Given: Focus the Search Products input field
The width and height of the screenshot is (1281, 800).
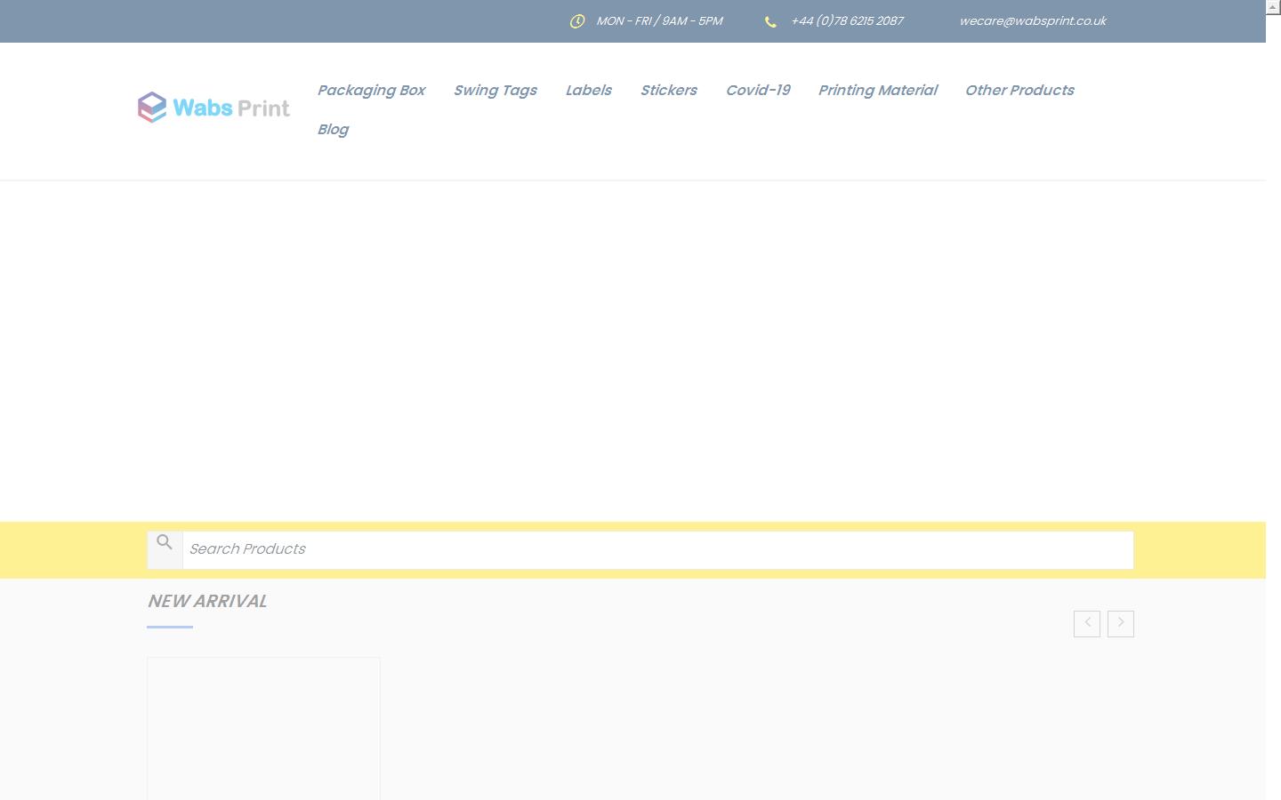Looking at the screenshot, I should click(657, 549).
